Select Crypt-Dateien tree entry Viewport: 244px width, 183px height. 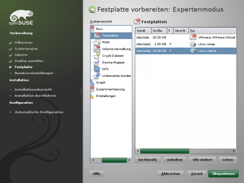[113, 56]
